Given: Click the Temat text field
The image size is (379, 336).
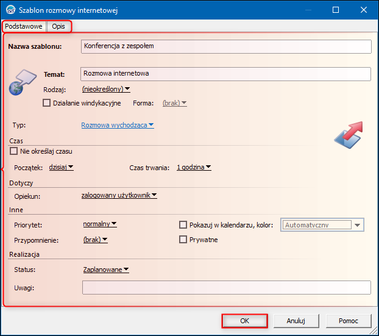Looking at the screenshot, I should [225, 74].
